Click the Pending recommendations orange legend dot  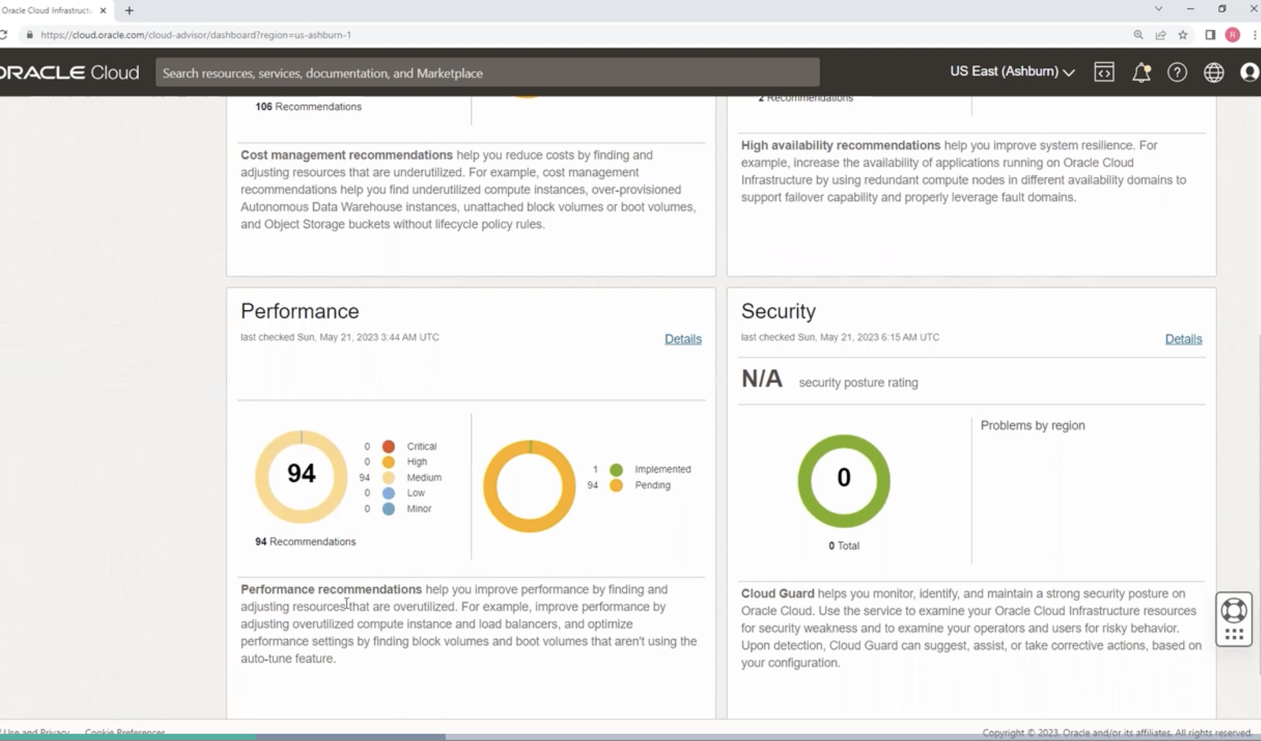(x=615, y=486)
